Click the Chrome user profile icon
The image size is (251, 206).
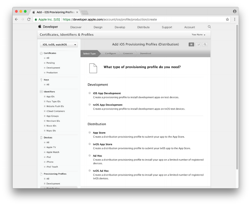(x=235, y=11)
